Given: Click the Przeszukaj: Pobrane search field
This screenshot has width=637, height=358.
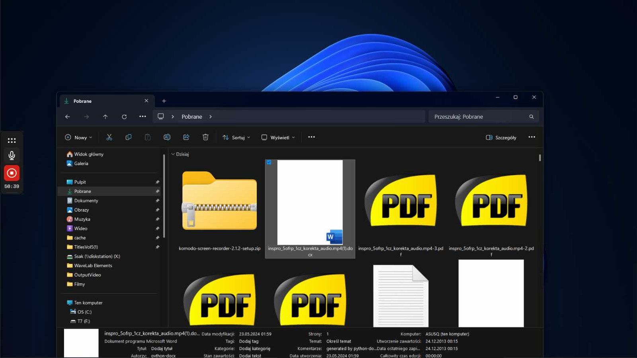Looking at the screenshot, I should (484, 117).
